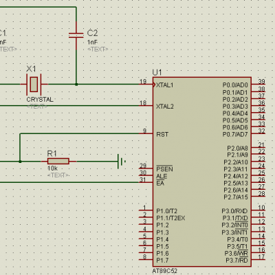
Task: Select the X1 crystal component symbol
Action: tap(34, 85)
